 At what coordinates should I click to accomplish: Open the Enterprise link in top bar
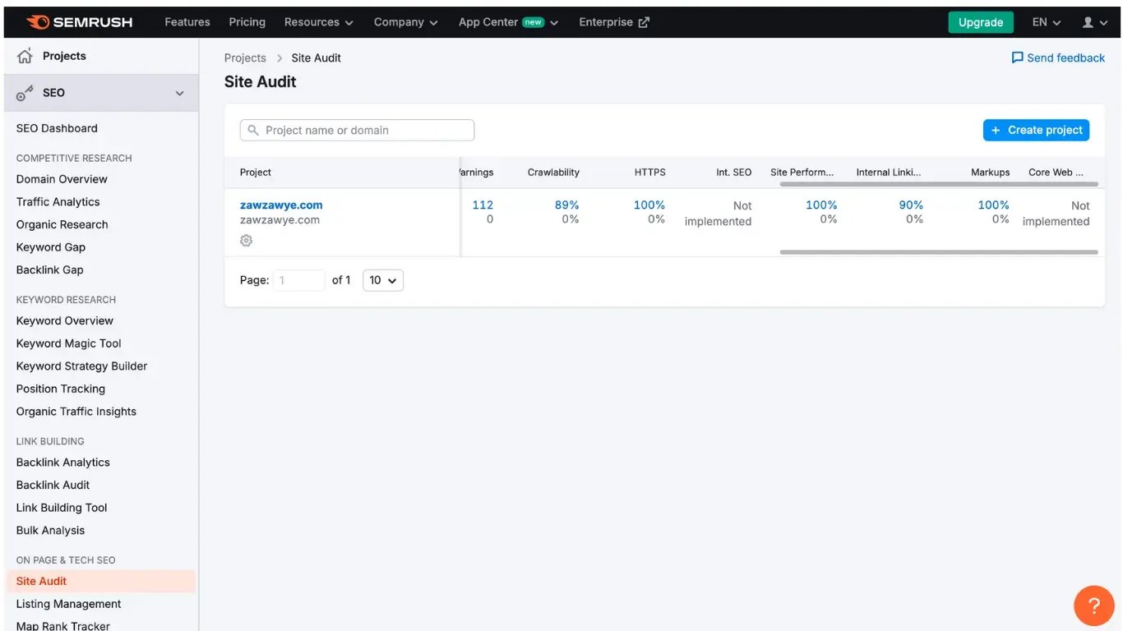pos(614,22)
